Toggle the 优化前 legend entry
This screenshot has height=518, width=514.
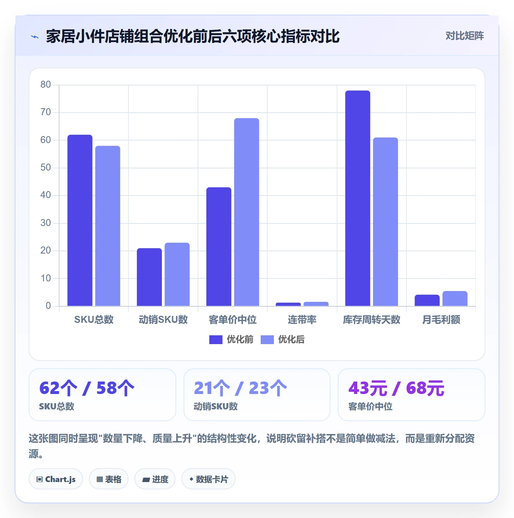(231, 339)
